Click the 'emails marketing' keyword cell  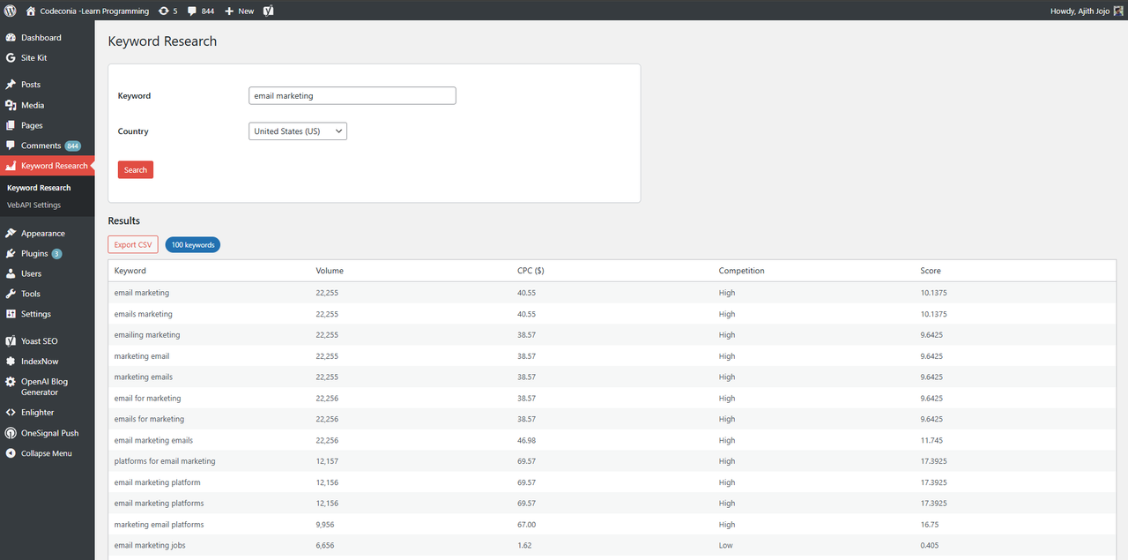(144, 314)
